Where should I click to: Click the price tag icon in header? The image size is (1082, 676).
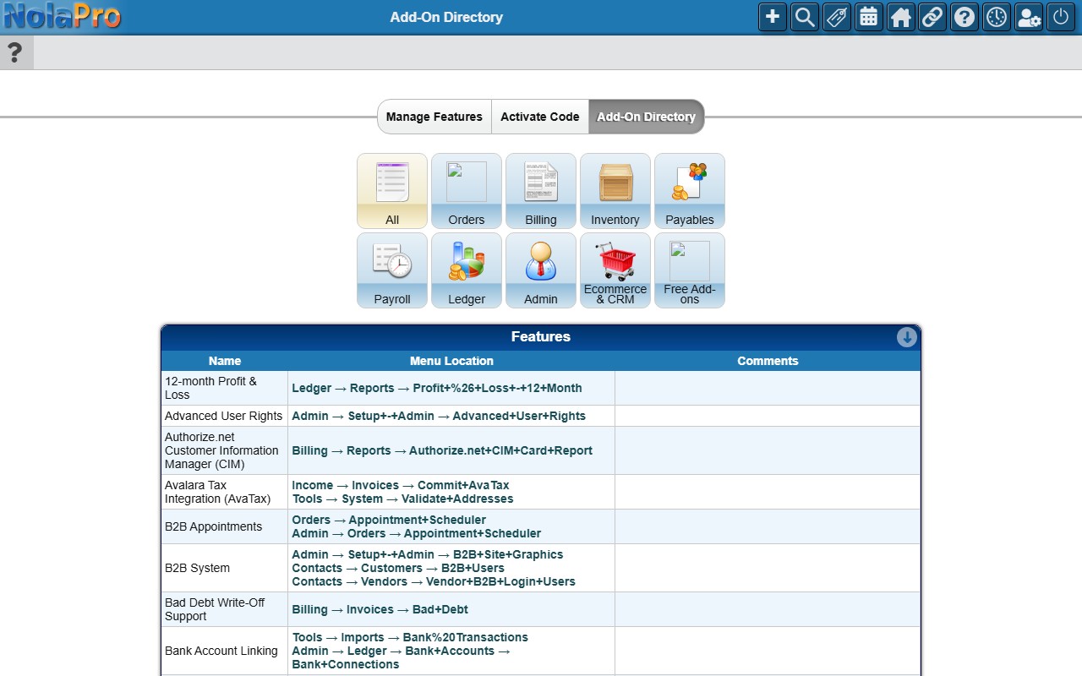837,17
